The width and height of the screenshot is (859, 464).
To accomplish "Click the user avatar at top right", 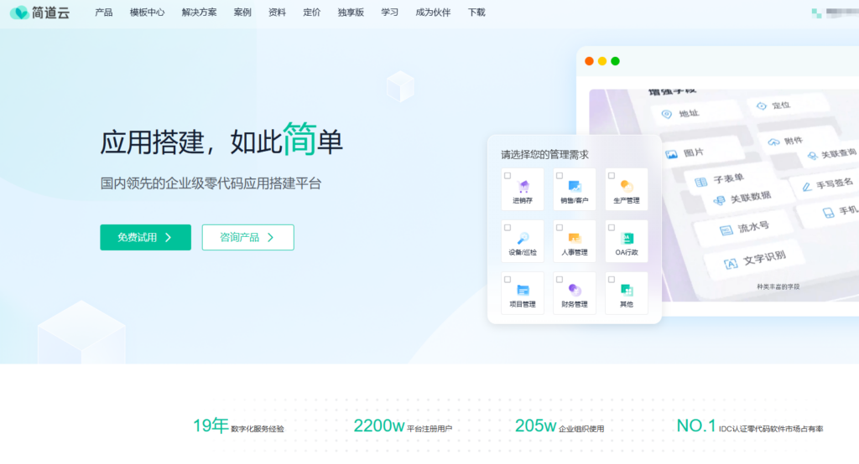I will (x=816, y=13).
